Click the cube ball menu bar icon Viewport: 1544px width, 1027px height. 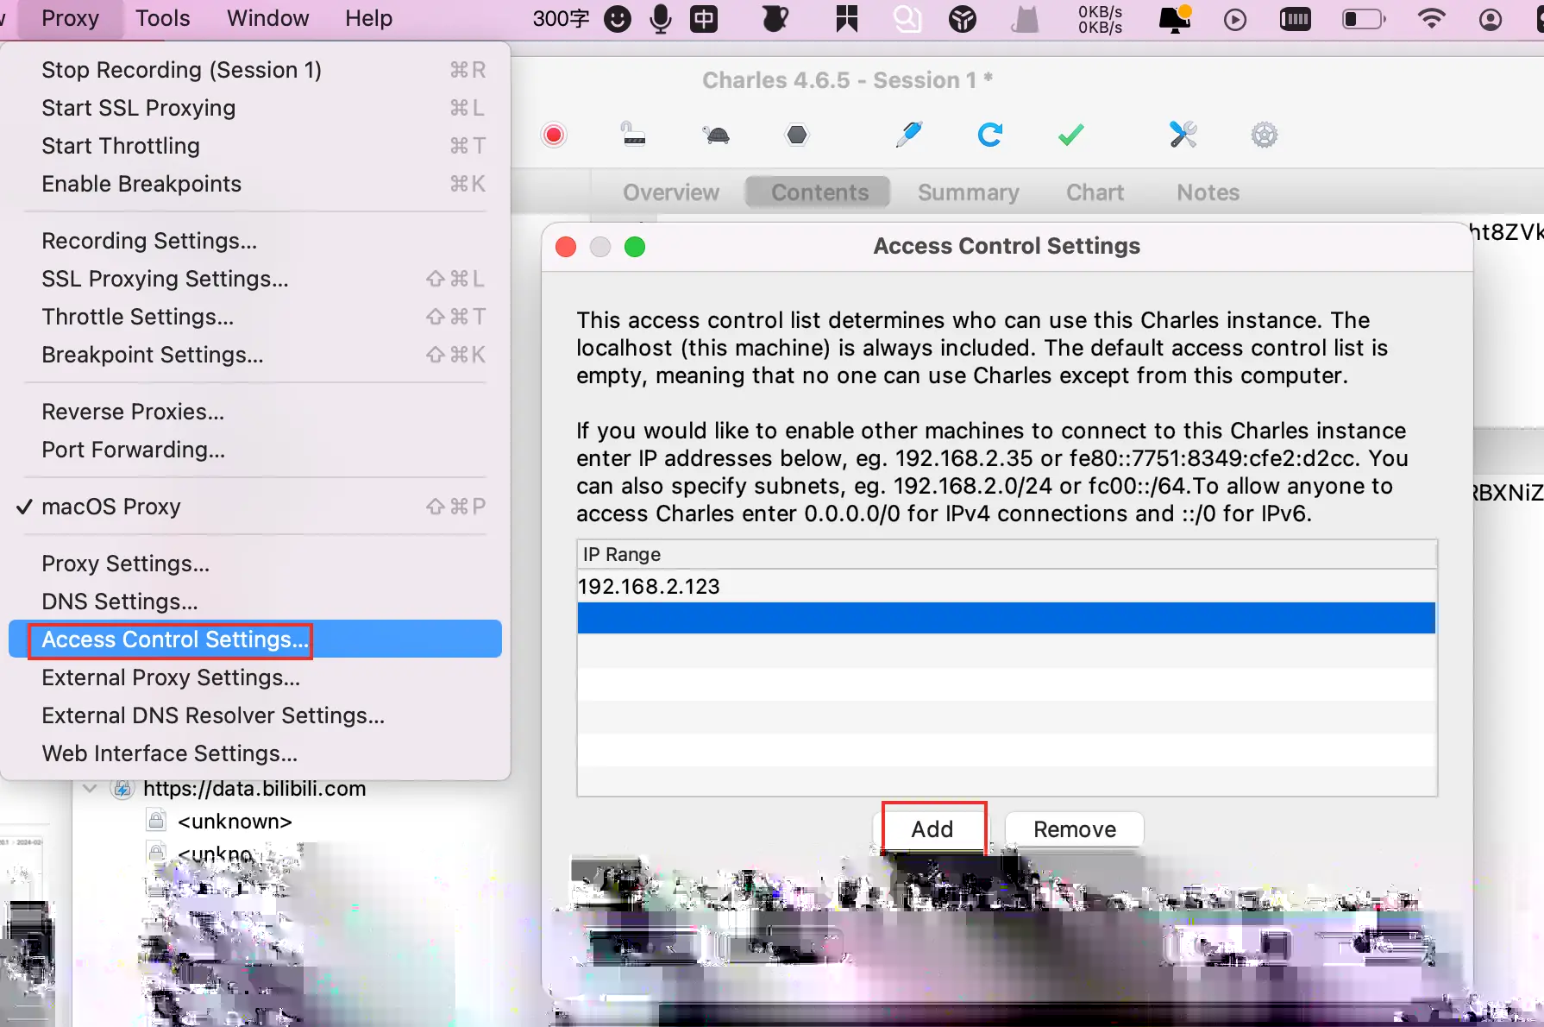coord(963,19)
